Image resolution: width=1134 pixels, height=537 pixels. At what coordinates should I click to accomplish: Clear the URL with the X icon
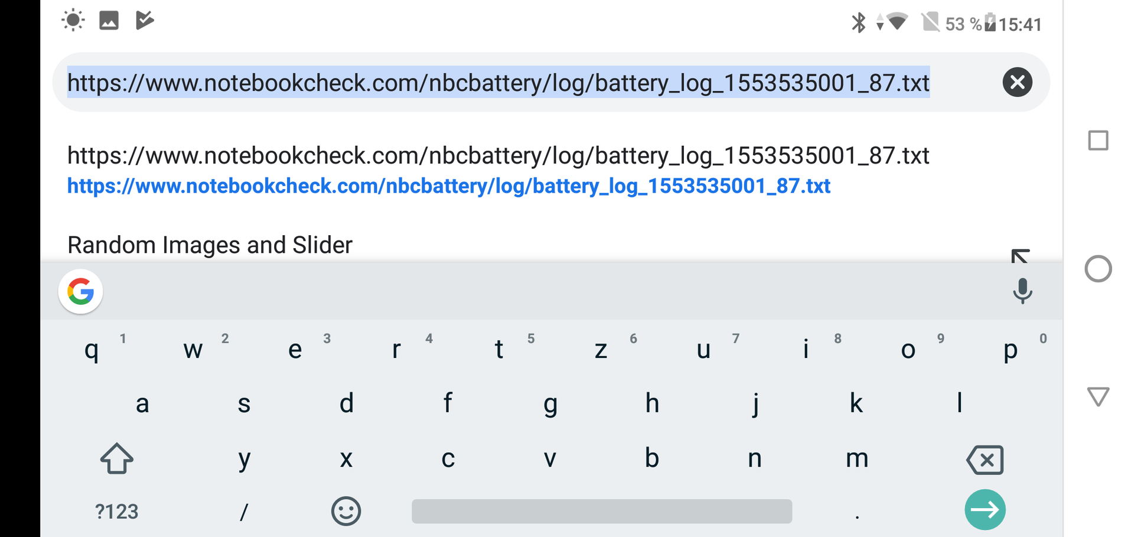pyautogui.click(x=1017, y=82)
